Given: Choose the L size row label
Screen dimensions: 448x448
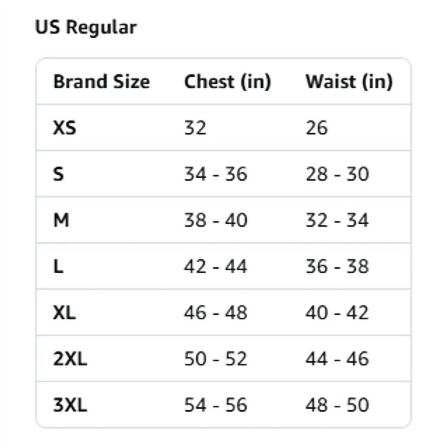Looking at the screenshot, I should (x=59, y=266).
